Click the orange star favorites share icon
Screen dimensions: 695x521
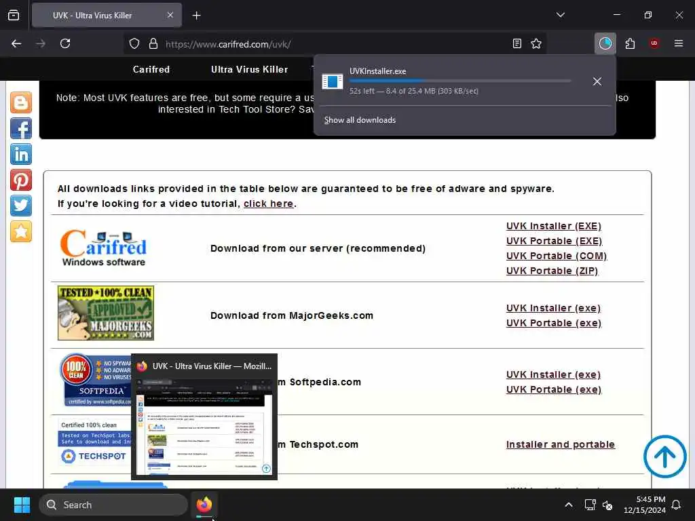[x=21, y=231]
